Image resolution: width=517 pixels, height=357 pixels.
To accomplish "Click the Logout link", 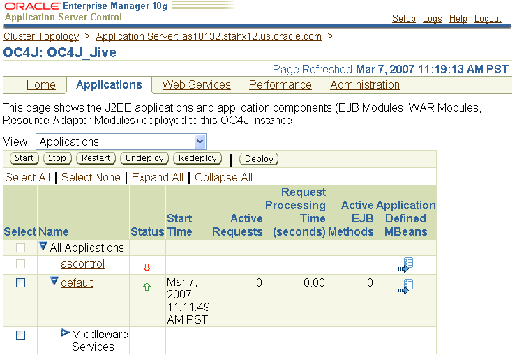I will click(x=488, y=18).
